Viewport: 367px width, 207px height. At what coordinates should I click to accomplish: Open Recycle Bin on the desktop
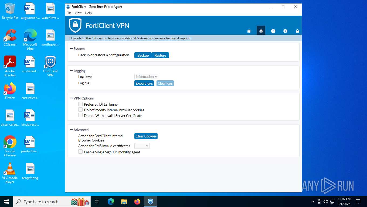(x=10, y=11)
